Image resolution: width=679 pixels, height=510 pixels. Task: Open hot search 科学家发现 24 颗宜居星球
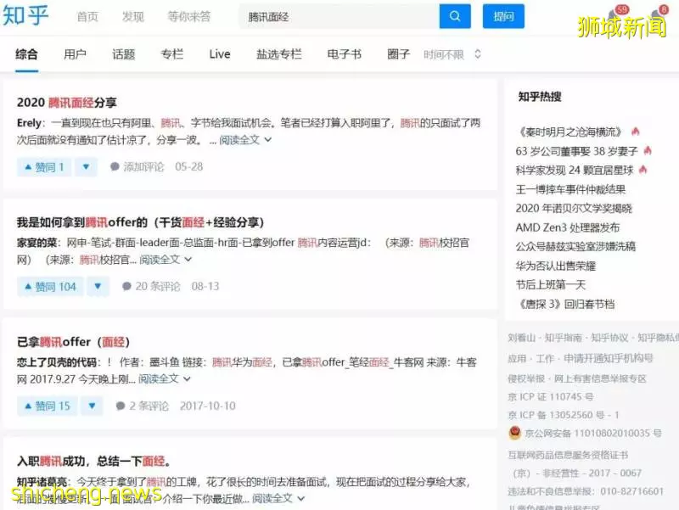(x=575, y=171)
